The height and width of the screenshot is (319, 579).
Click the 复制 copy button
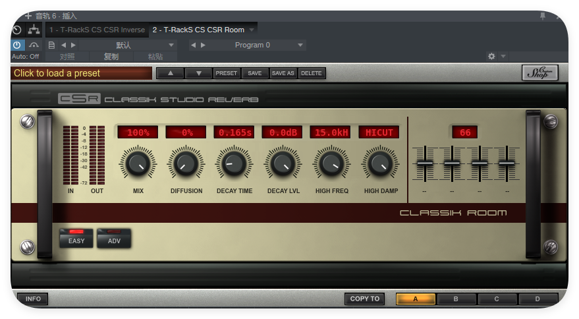point(111,57)
